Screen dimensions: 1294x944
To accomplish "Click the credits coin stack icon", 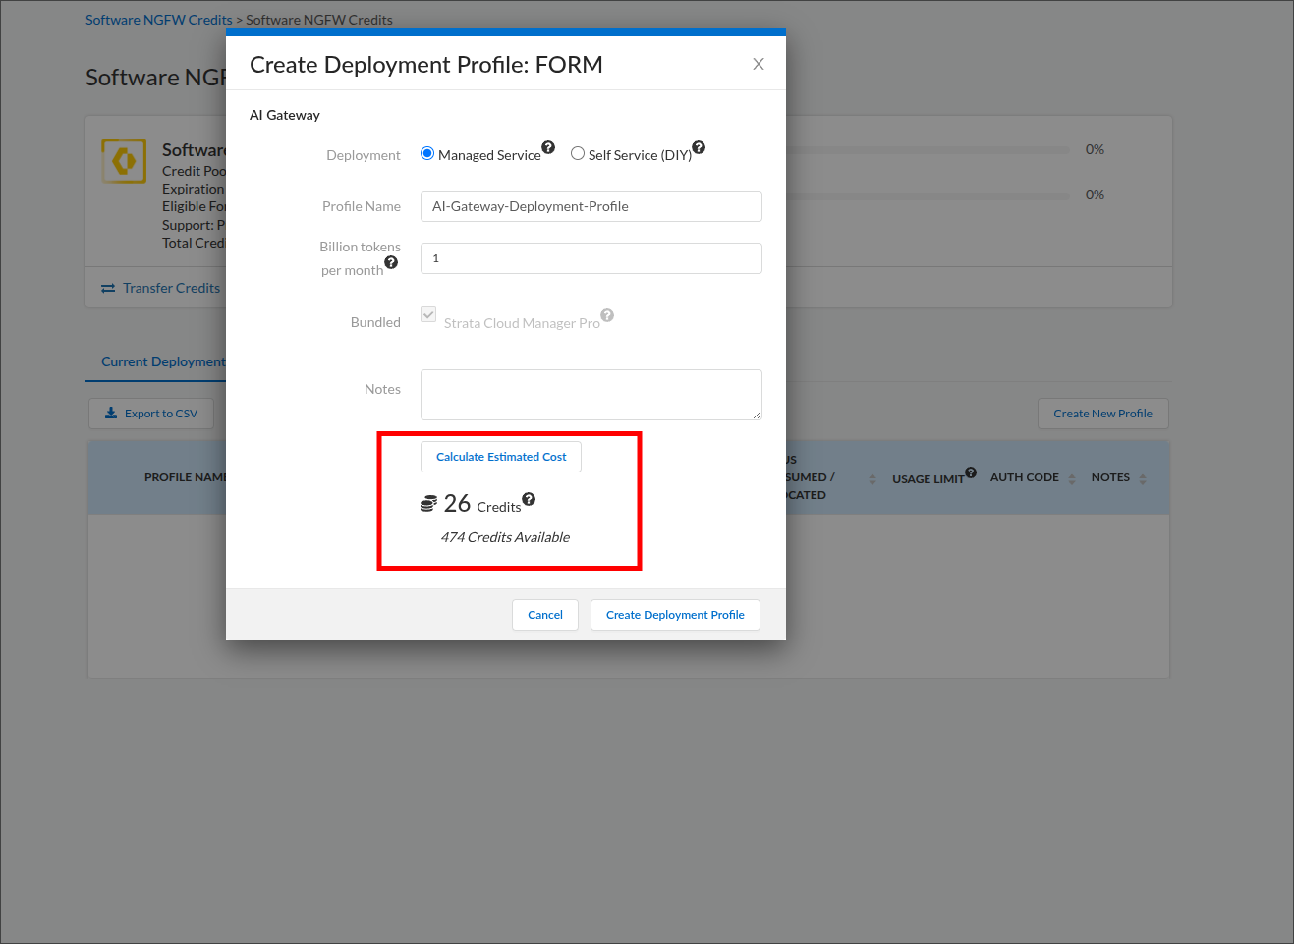I will (428, 504).
